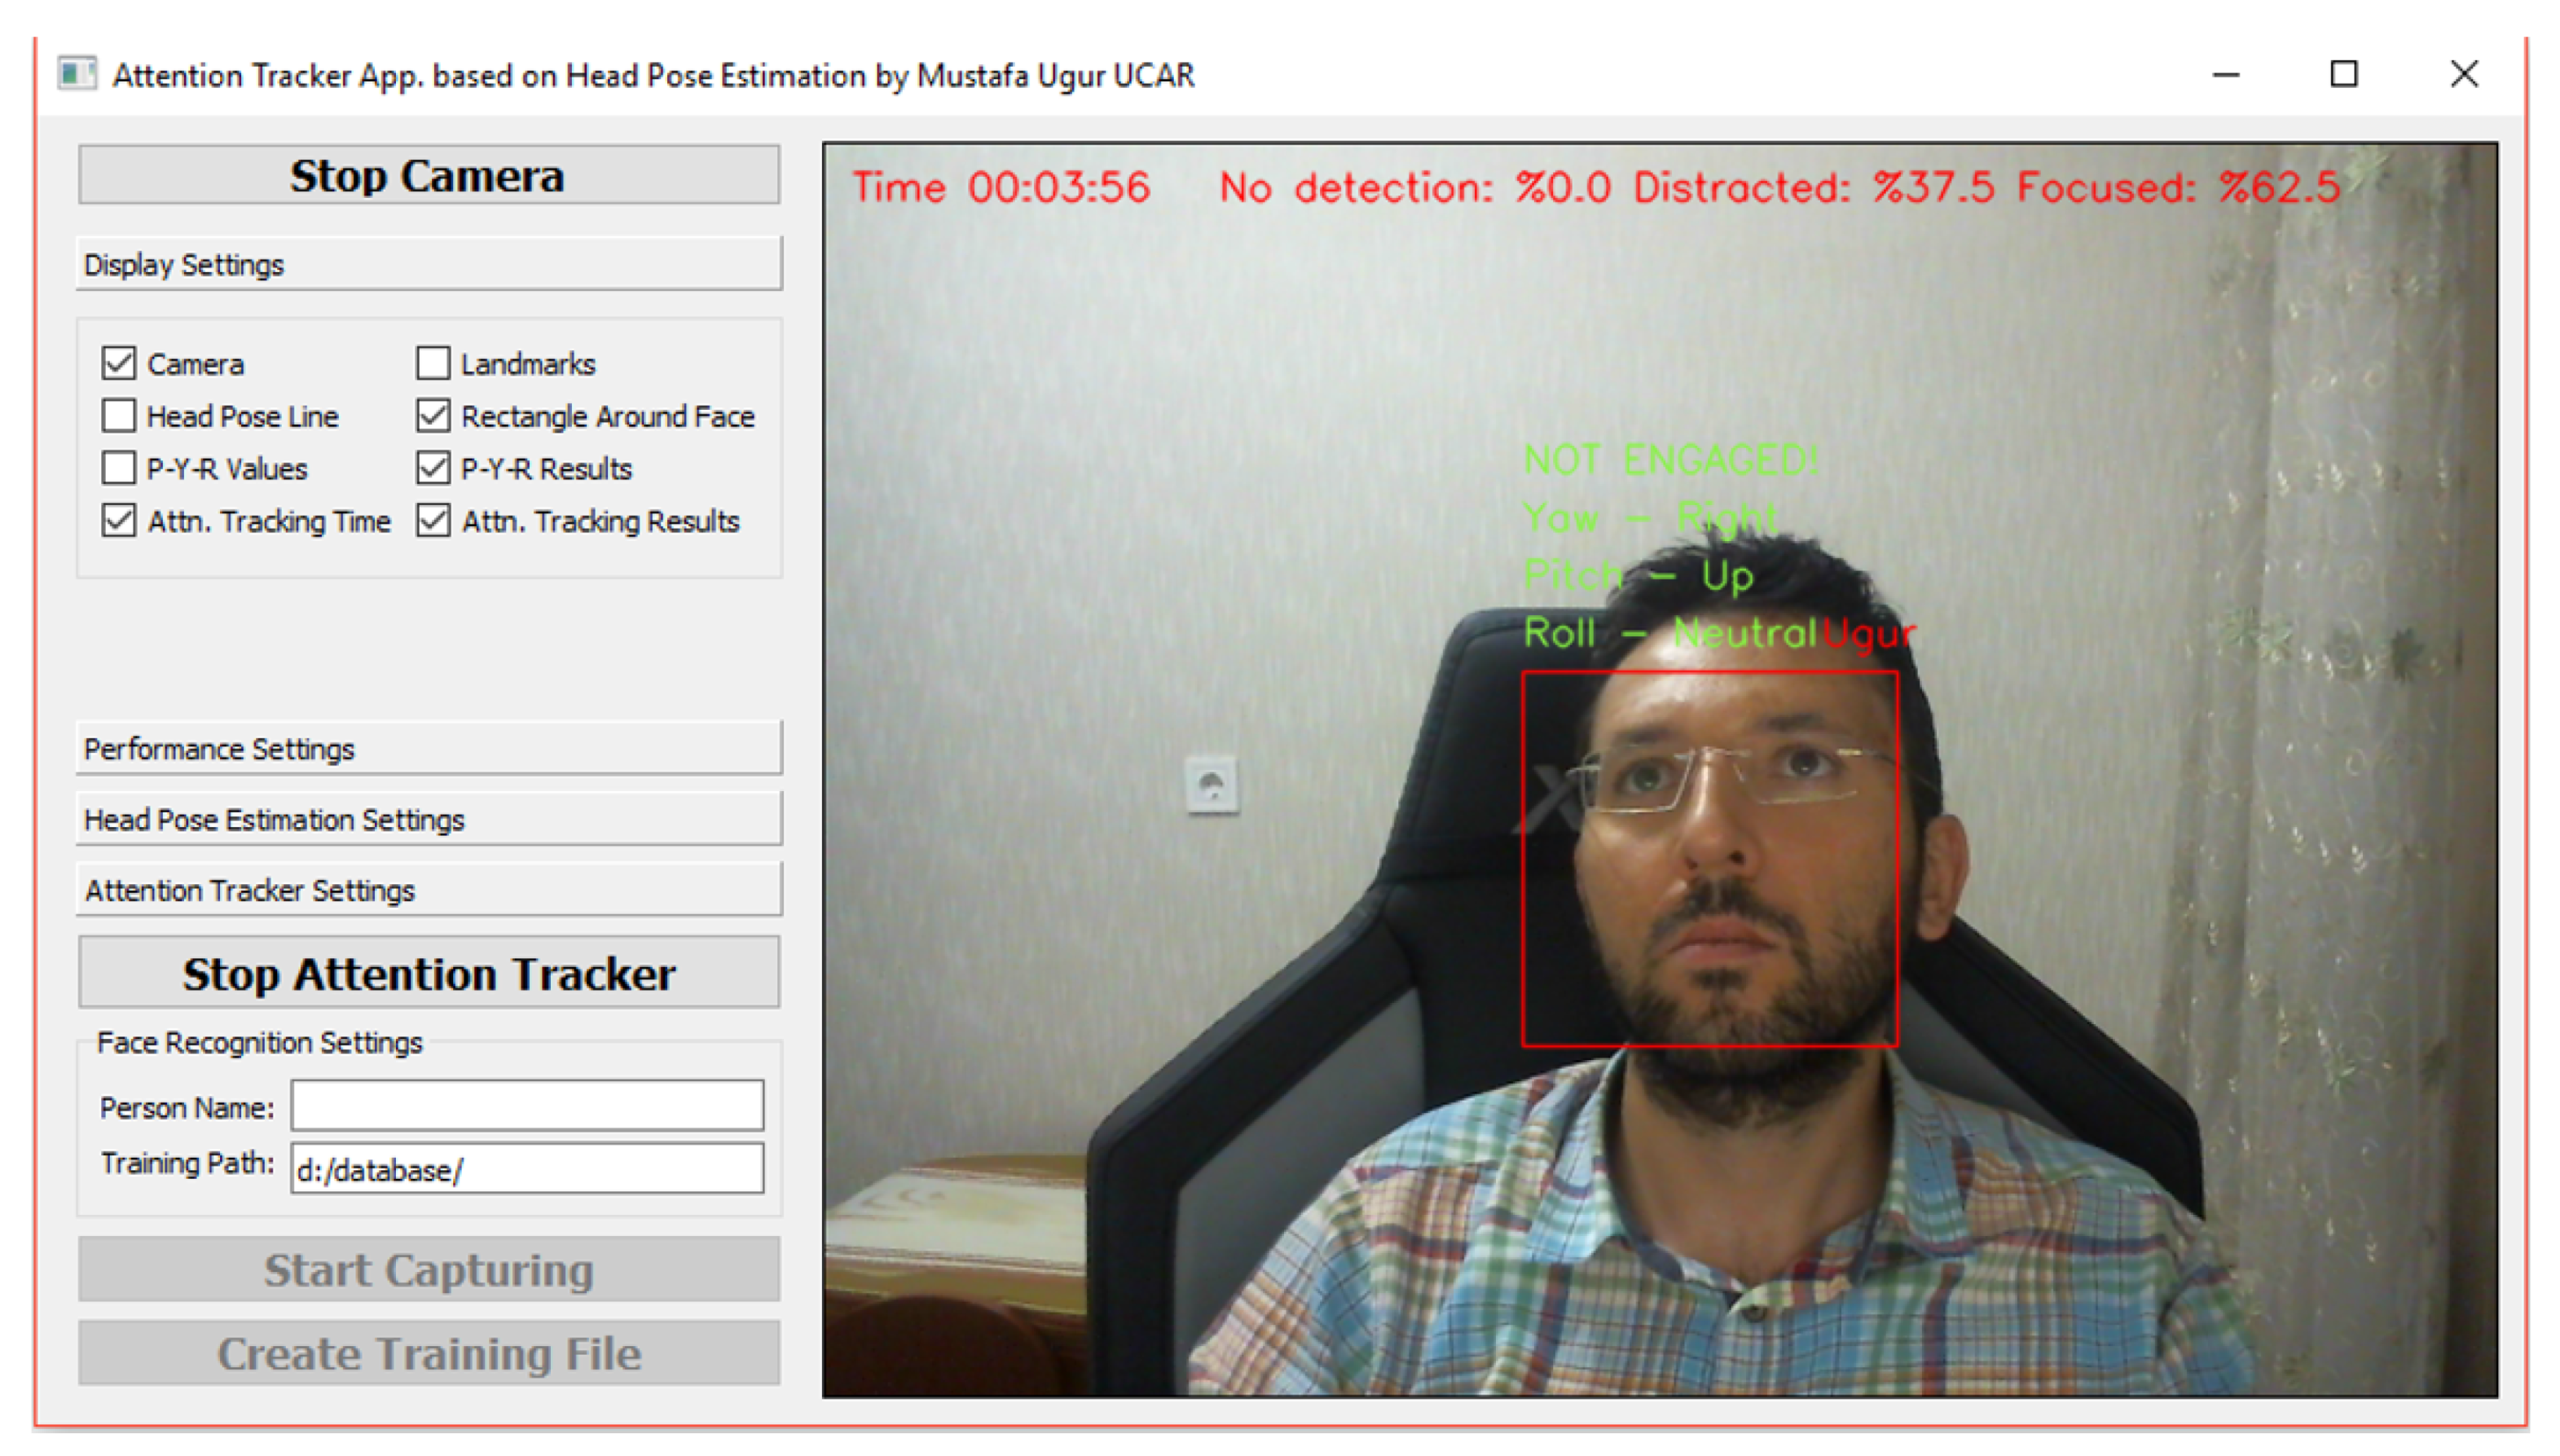2560x1456 pixels.
Task: Close the Attention Tracker window
Action: (2462, 74)
